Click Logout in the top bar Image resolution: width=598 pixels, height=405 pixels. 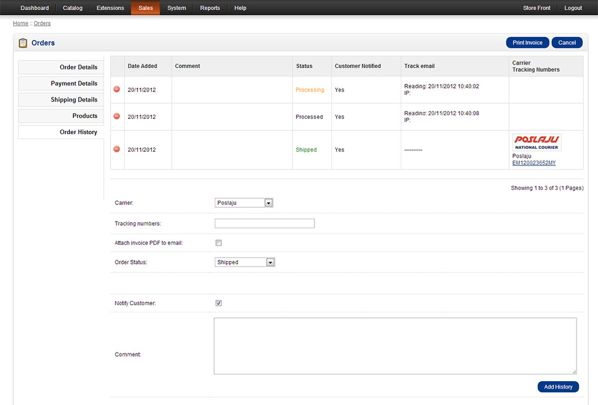coord(573,8)
